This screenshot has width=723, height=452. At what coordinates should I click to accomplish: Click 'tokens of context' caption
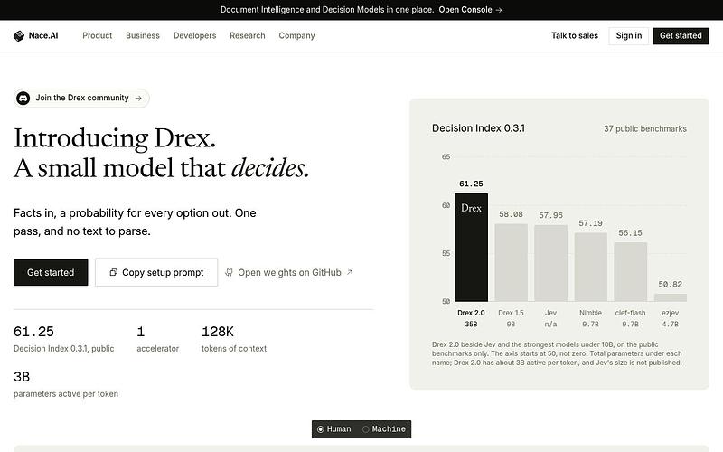coord(234,349)
